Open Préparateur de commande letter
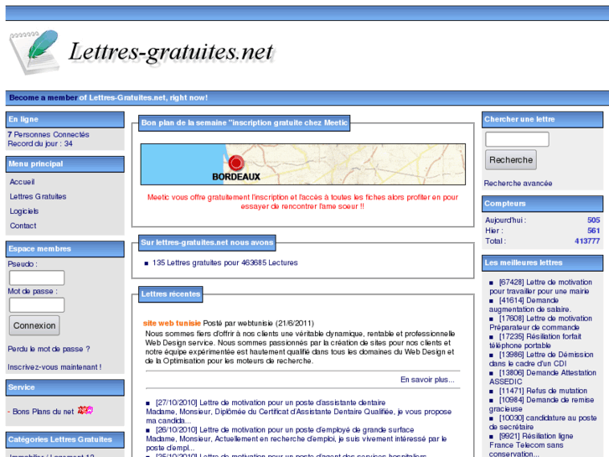Image resolution: width=609 pixels, height=457 pixels. point(540,323)
